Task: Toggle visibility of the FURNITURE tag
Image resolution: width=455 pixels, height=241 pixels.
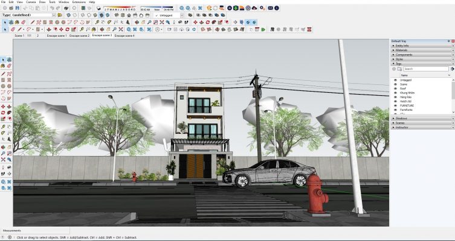Action: 395,105
